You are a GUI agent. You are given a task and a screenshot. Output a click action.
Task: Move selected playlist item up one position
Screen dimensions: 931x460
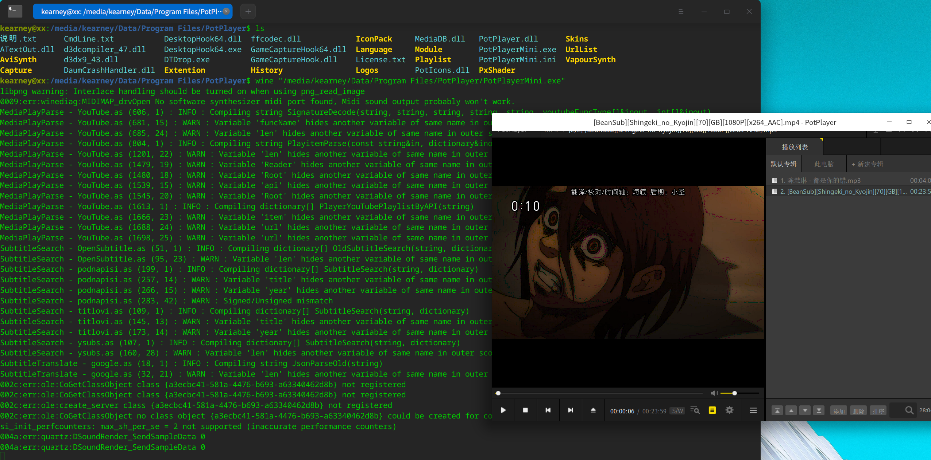[791, 410]
